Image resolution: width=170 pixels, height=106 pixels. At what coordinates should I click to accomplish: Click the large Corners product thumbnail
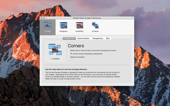coord(55,50)
